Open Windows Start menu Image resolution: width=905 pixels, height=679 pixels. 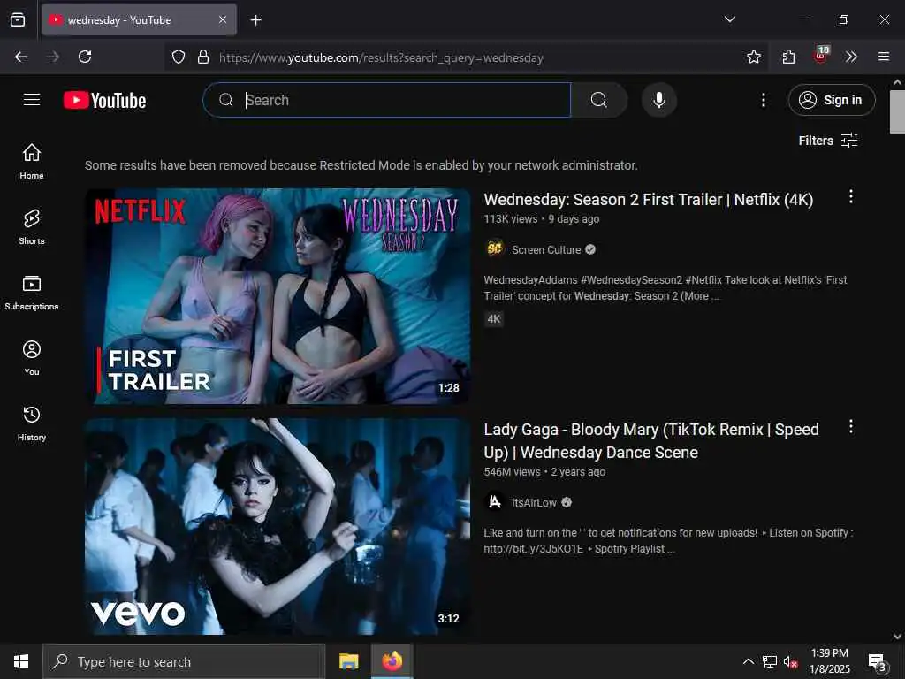click(x=21, y=661)
